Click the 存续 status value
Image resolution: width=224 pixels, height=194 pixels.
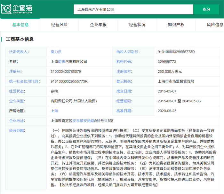coord(54,91)
